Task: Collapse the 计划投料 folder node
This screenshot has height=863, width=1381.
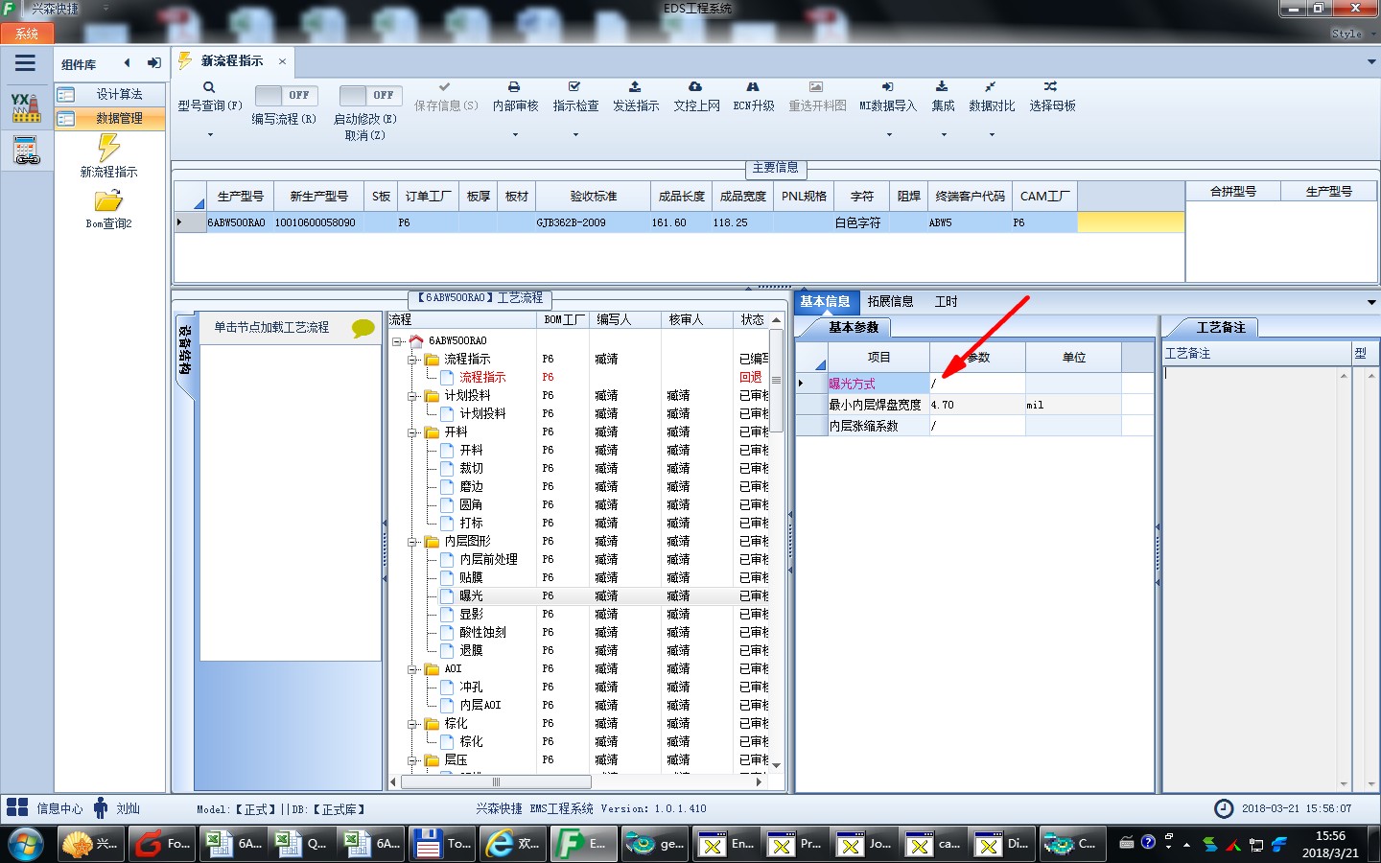Action: [412, 396]
